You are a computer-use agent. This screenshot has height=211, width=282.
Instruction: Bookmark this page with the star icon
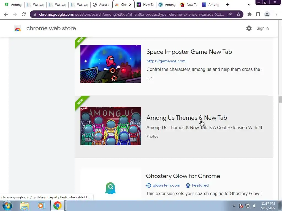(x=238, y=14)
